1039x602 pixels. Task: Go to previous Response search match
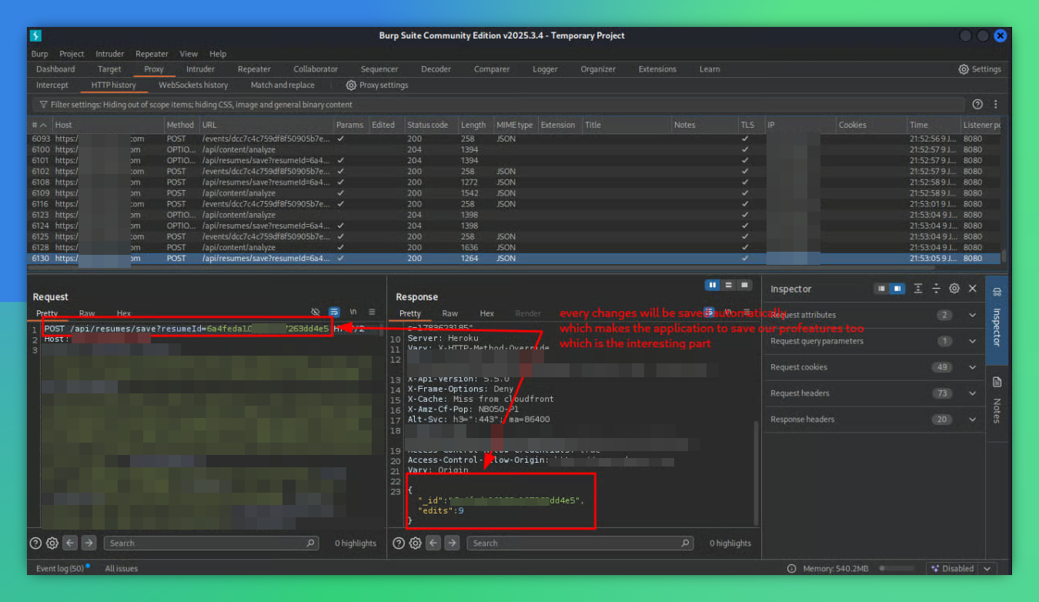(x=433, y=543)
